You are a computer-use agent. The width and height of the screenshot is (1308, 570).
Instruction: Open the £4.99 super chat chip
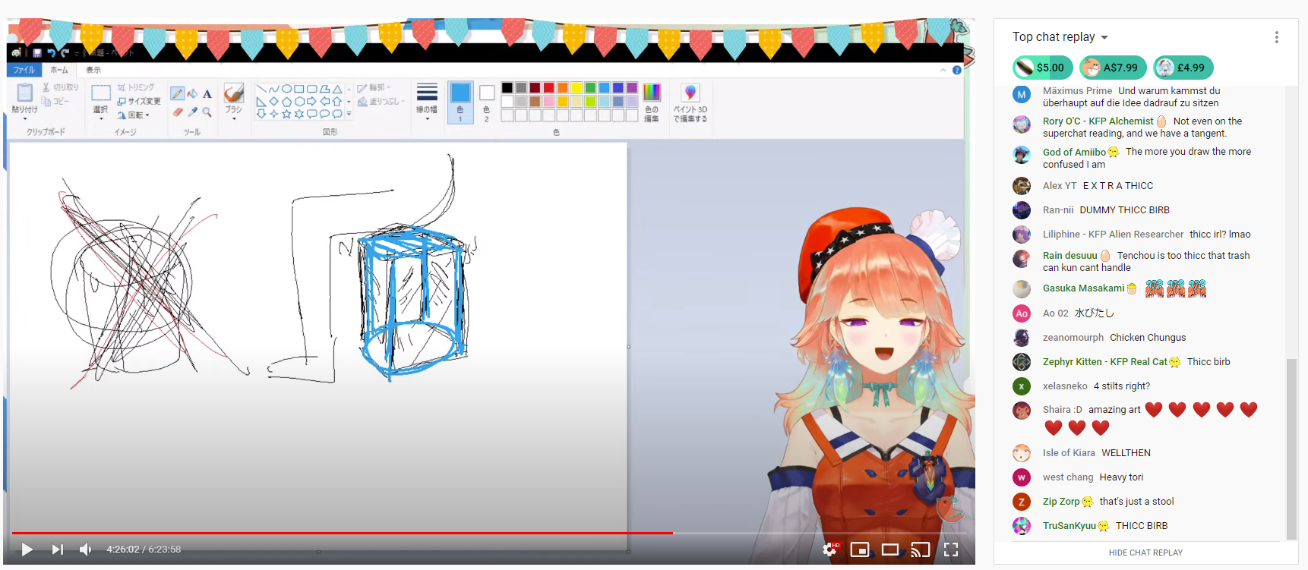tap(1183, 68)
